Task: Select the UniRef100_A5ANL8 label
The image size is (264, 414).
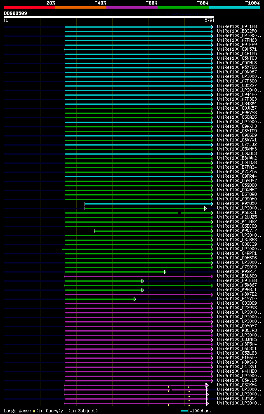Action: [x=237, y=63]
